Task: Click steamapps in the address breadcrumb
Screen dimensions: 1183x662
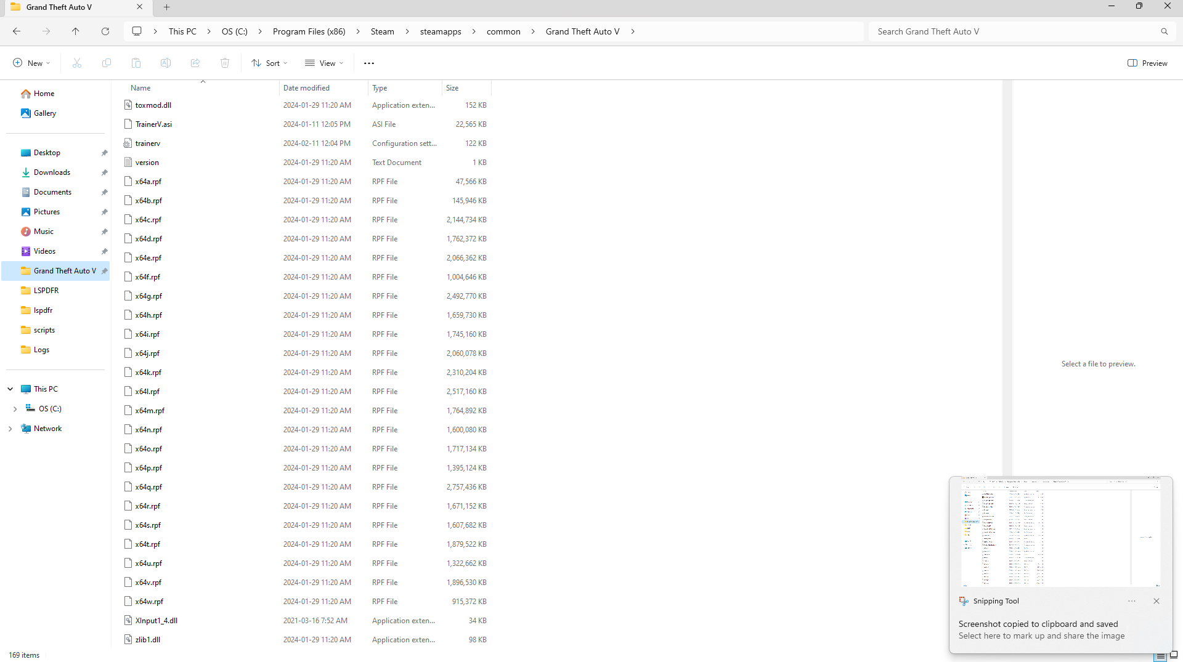Action: 441,31
